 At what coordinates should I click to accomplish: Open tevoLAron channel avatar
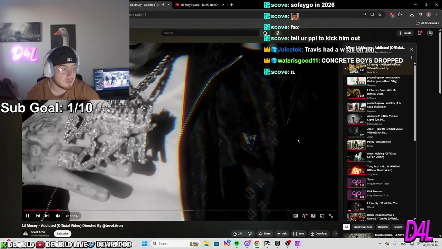point(26,233)
